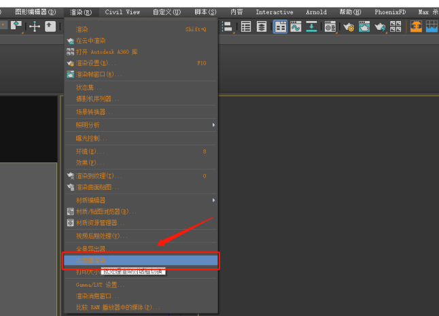The height and width of the screenshot is (316, 439).
Task: Open the 图形编辑器(D) menu
Action: 35,12
